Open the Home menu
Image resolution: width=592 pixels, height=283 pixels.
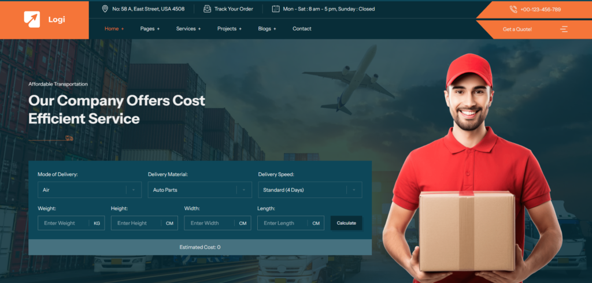coord(114,29)
